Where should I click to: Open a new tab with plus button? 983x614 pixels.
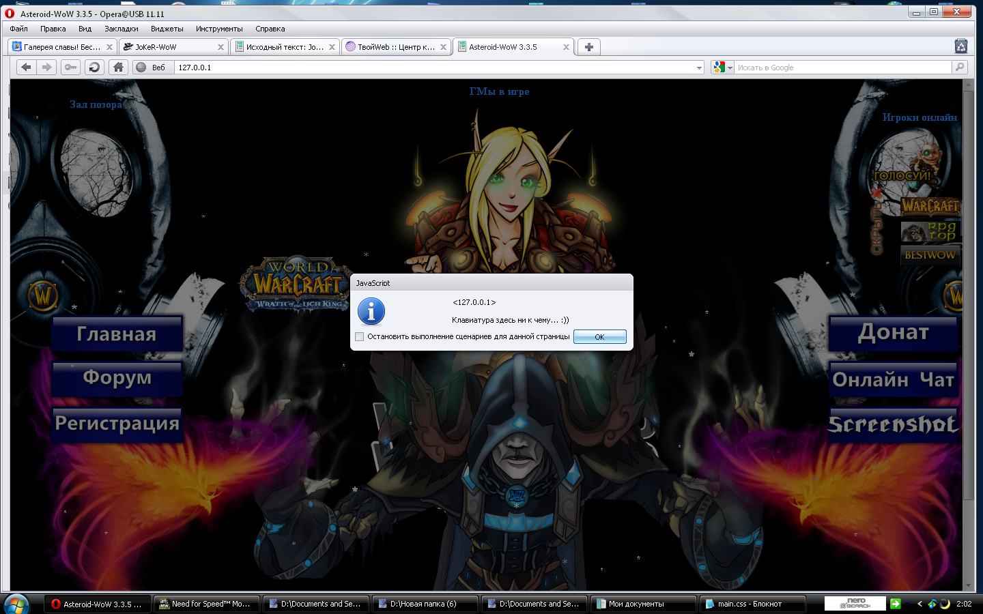pos(589,47)
